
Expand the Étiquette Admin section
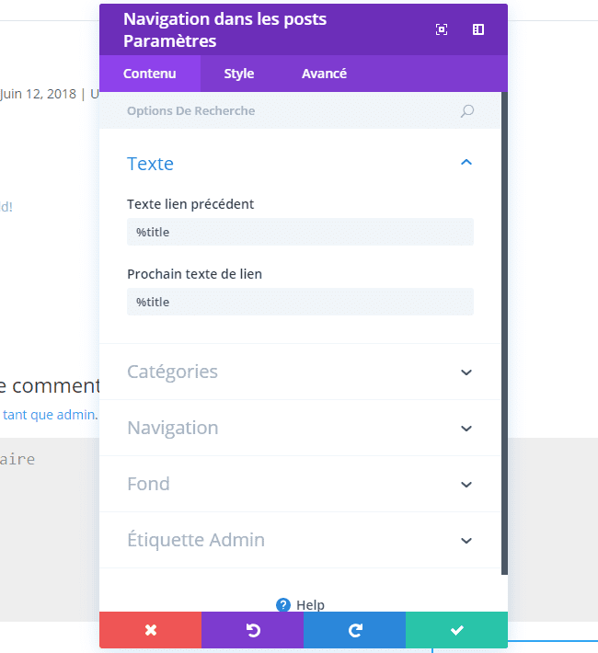(466, 541)
